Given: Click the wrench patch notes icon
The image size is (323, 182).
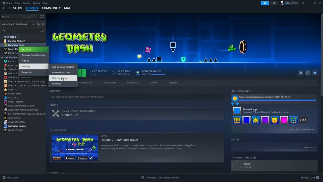Looking at the screenshot, I should tap(56, 113).
